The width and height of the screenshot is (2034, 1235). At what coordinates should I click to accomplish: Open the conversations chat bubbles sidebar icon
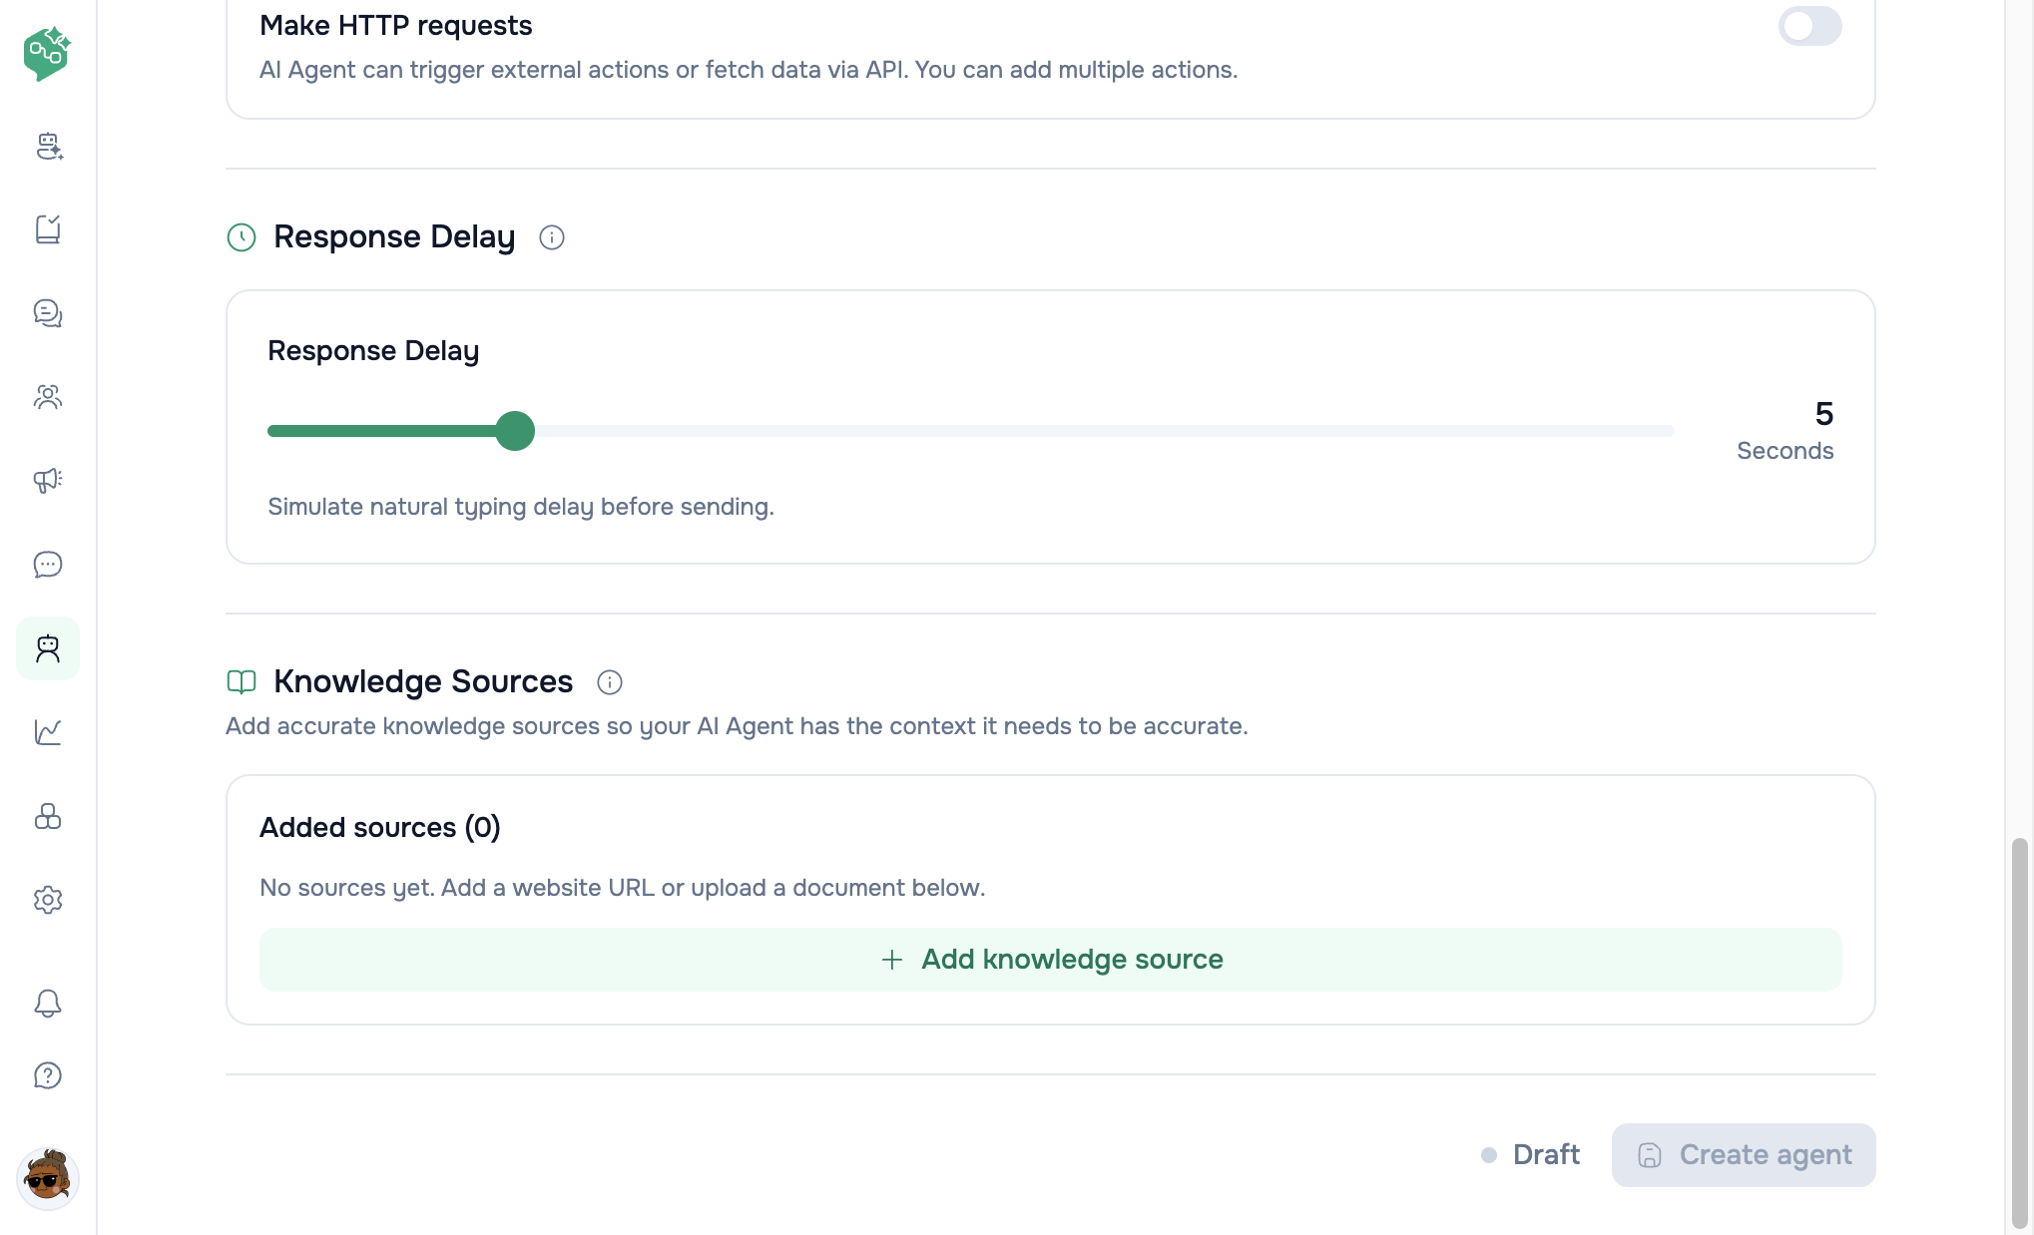(48, 313)
